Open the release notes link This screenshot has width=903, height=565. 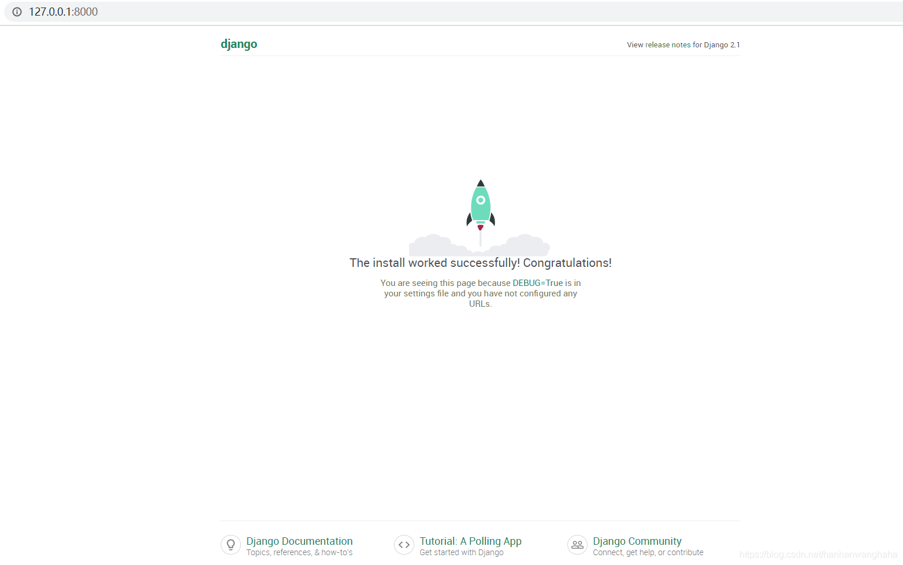pos(668,45)
